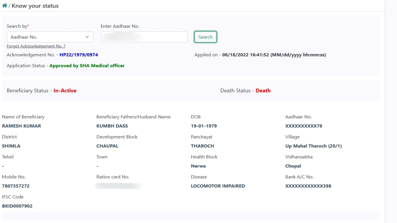Click the In-Active beneficiary status text
Screen dimensions: 397x223
(x=65, y=91)
